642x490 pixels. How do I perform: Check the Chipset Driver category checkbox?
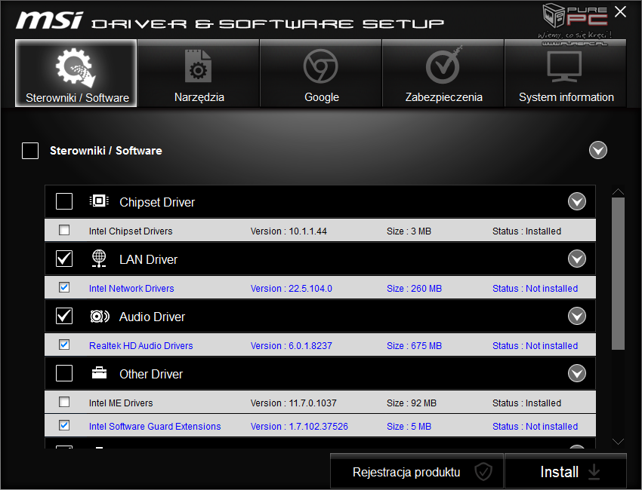[x=64, y=201]
